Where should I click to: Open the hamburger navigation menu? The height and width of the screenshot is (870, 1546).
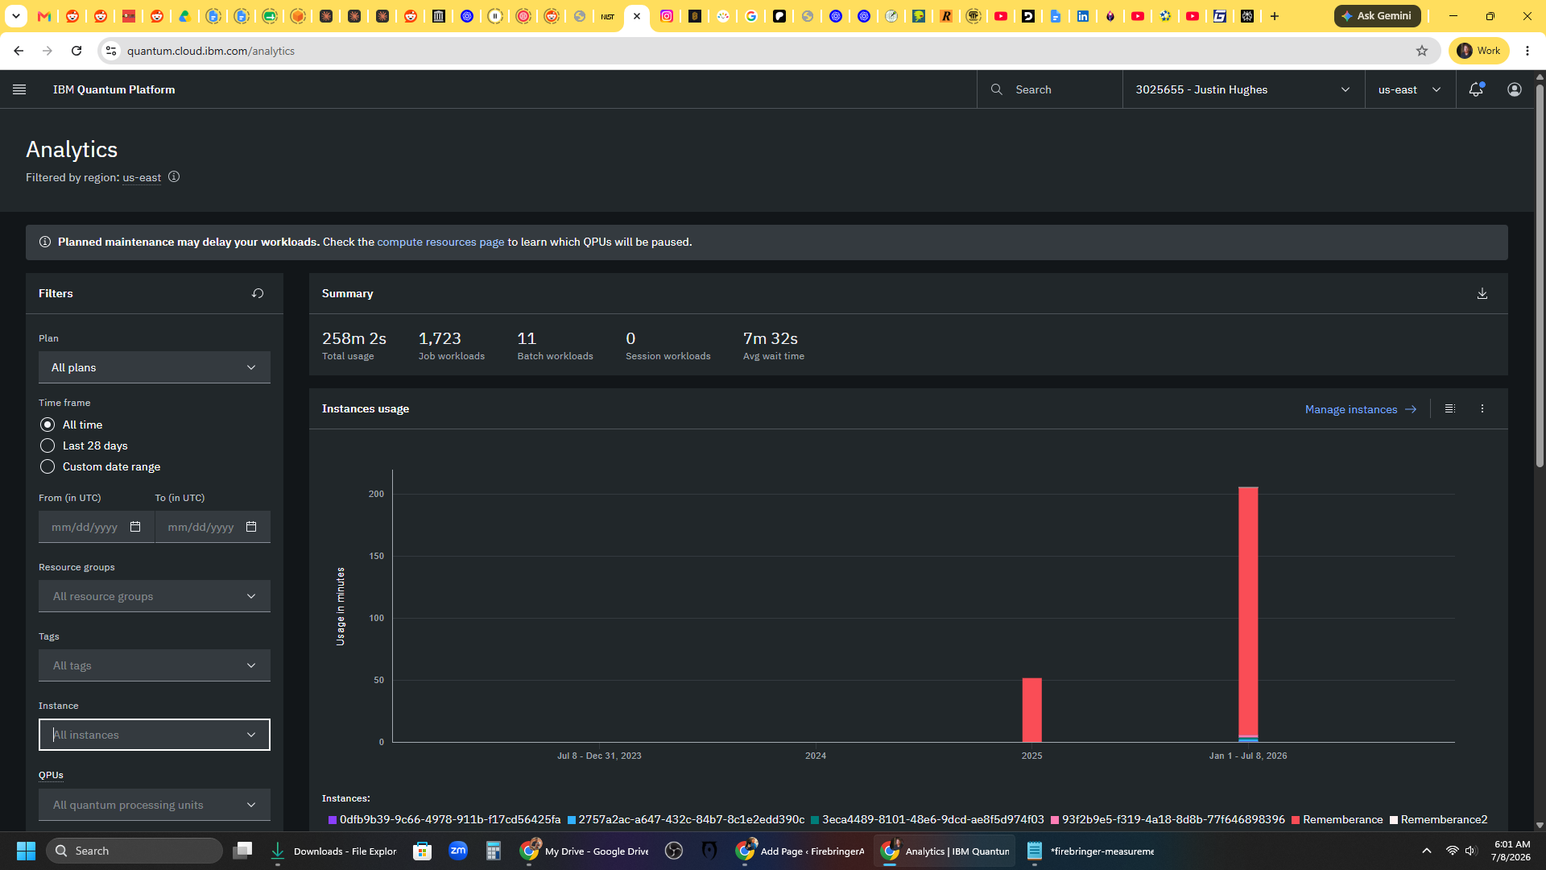coord(19,89)
